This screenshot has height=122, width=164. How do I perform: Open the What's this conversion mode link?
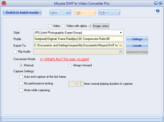point(65,59)
